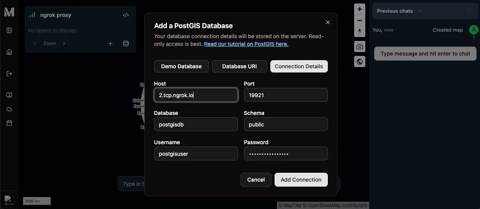Take a map screenshot with the camera icon
Screen dimensions: 480x209
[360, 47]
